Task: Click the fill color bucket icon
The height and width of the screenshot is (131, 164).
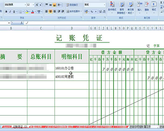Action: 27,12
